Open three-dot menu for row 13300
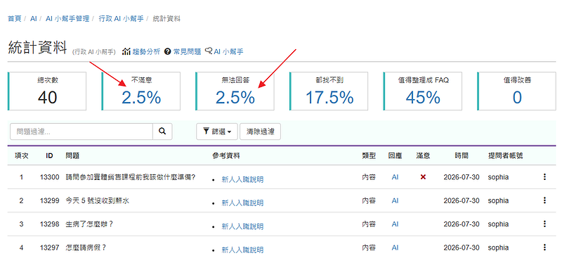Screen dimensions: 562x258 [x=545, y=177]
